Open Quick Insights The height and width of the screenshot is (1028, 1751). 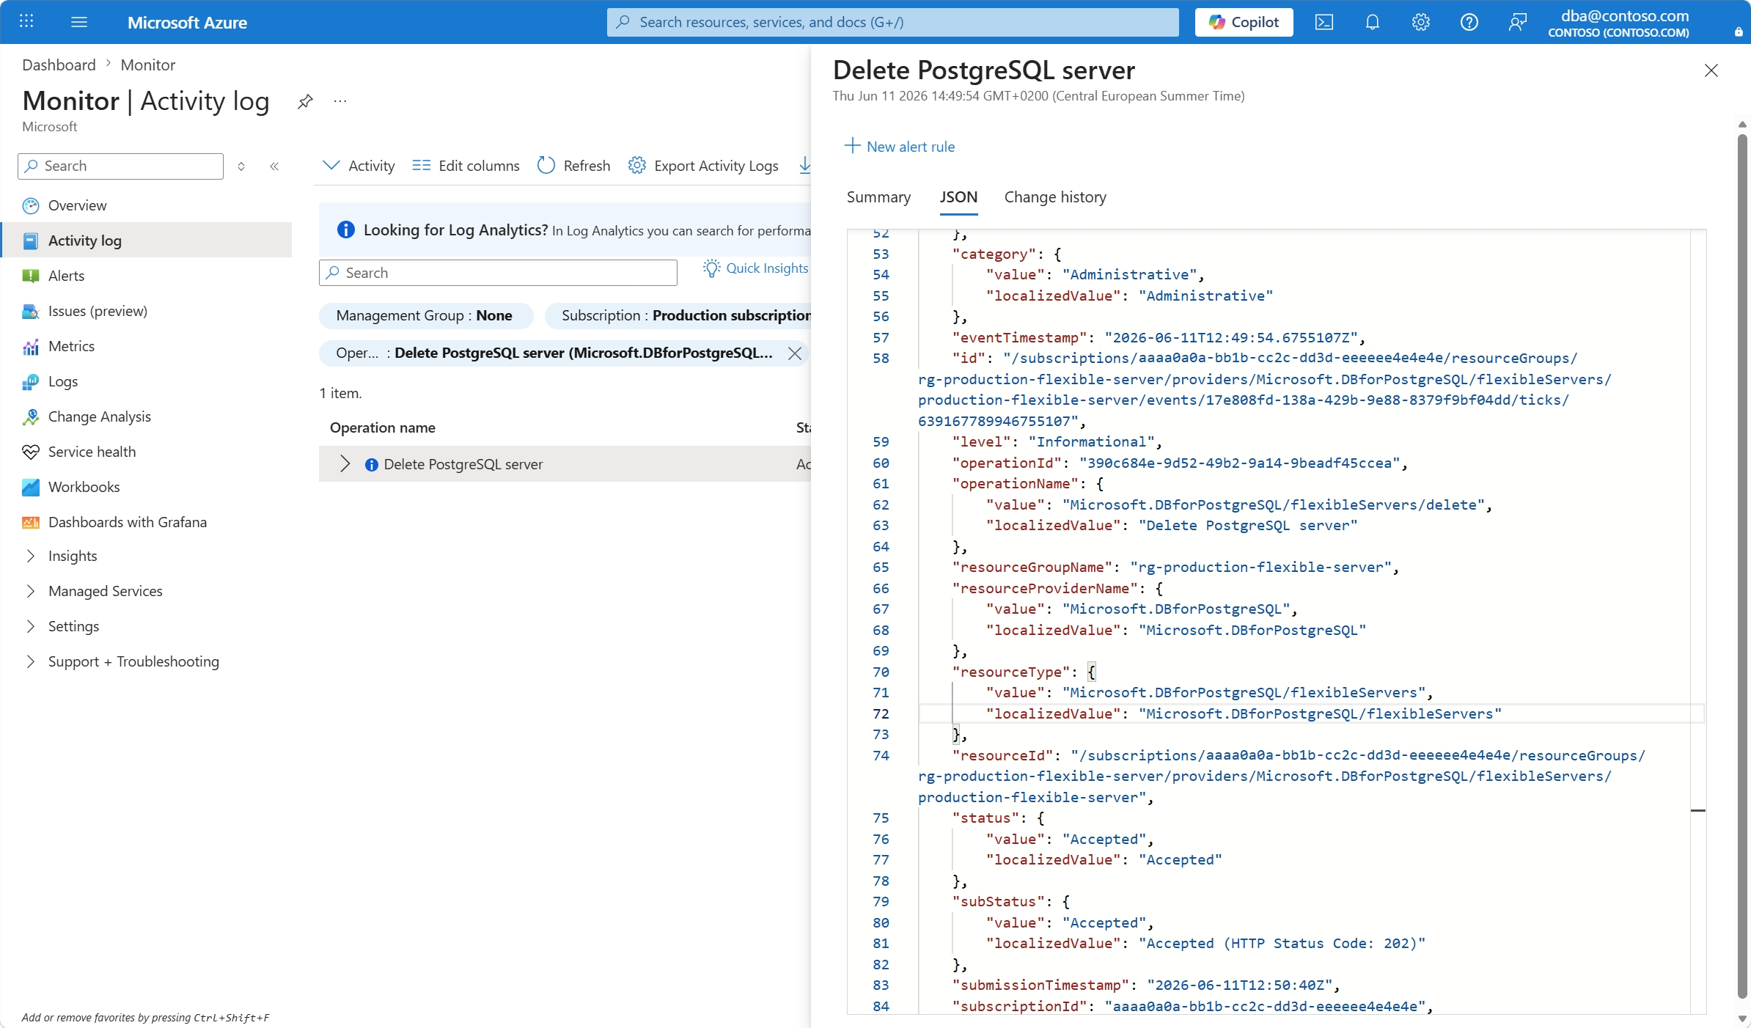pos(755,268)
